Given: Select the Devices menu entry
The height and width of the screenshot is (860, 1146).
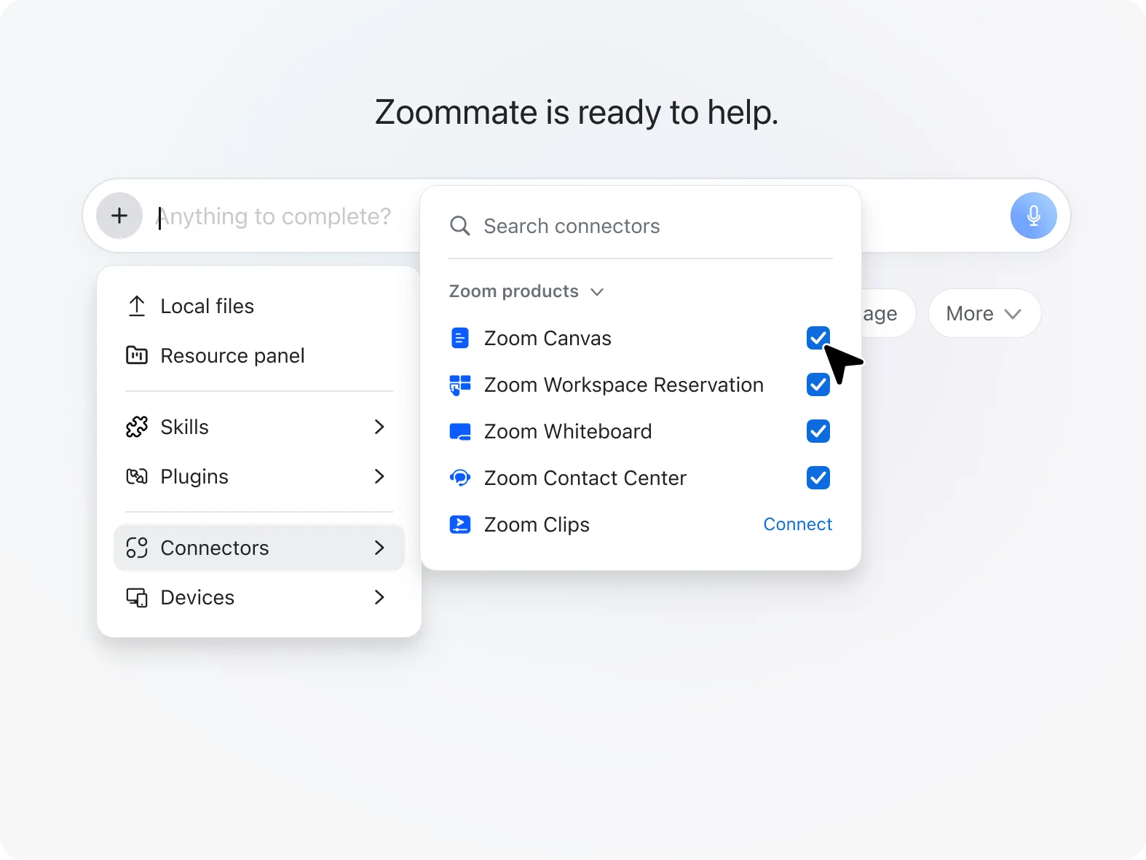Looking at the screenshot, I should pos(259,597).
